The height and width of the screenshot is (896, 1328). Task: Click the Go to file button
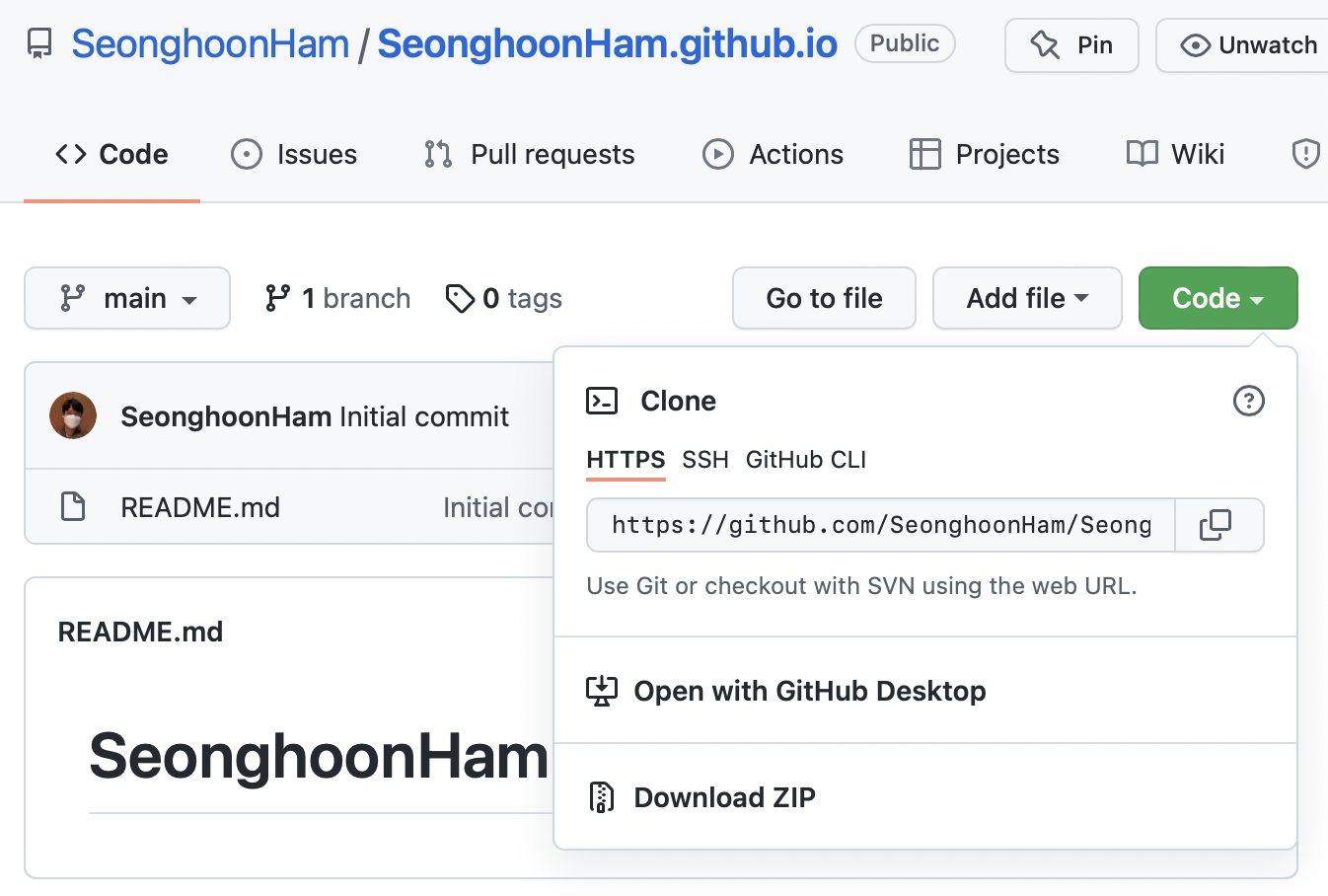point(824,298)
